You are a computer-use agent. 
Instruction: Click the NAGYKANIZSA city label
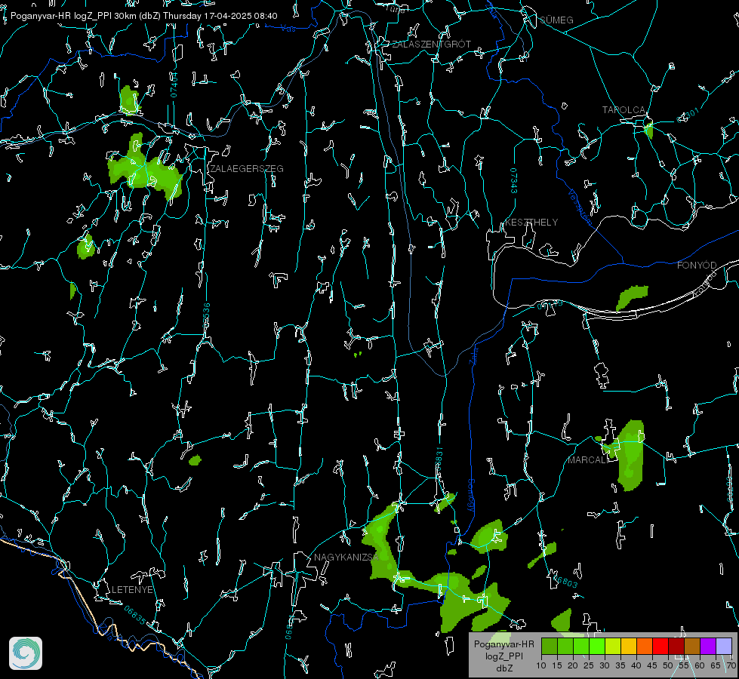pyautogui.click(x=346, y=558)
